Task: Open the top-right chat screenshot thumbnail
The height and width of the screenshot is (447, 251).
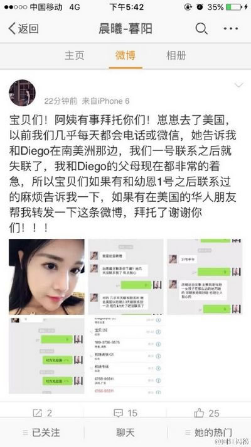Action: pos(205,277)
